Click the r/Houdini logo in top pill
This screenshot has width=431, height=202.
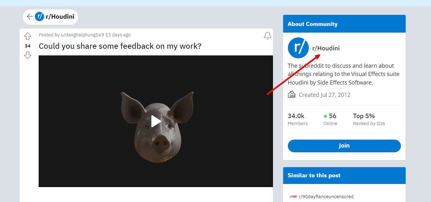click(40, 16)
